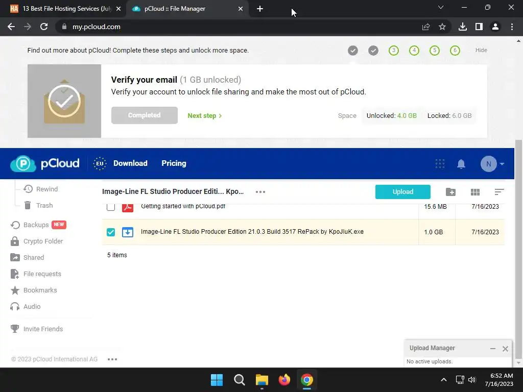Open Chrome tab search chevron

click(441, 7)
